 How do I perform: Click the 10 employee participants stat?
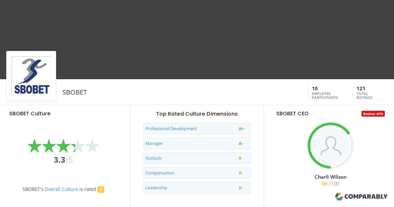[x=324, y=93]
